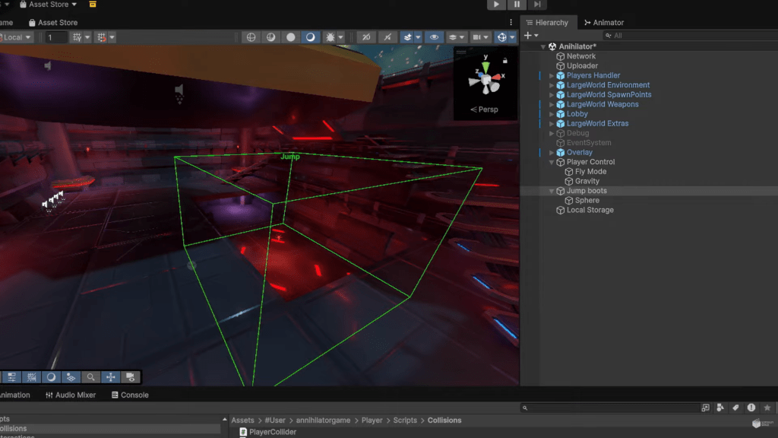Image resolution: width=778 pixels, height=438 pixels.
Task: Click the Pause button in the toolbar
Action: click(517, 5)
